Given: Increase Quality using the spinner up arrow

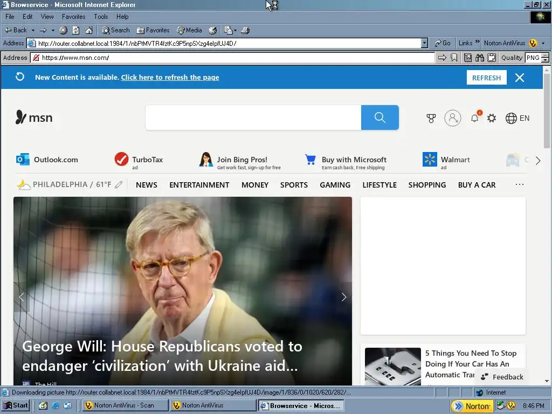Looking at the screenshot, I should pos(546,56).
